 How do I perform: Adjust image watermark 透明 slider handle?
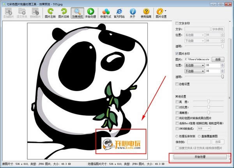point(222,77)
